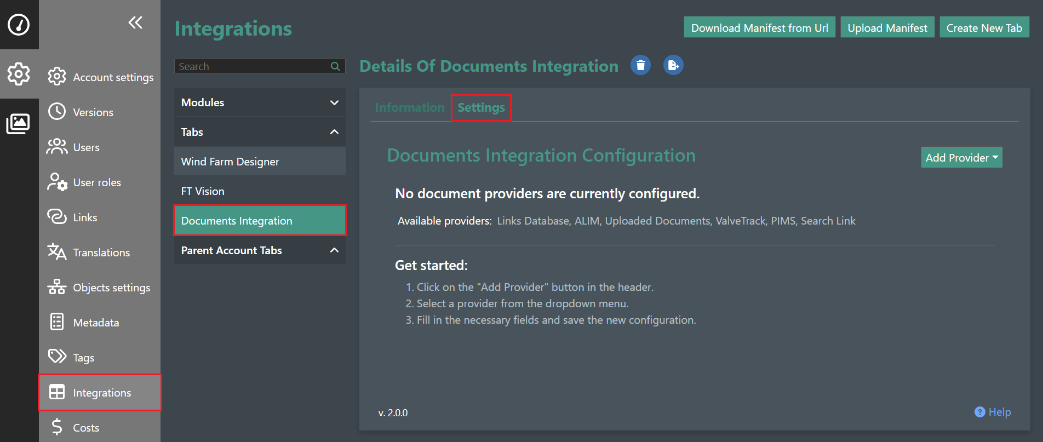
Task: Open the dashboard gauge icon
Action: [19, 25]
